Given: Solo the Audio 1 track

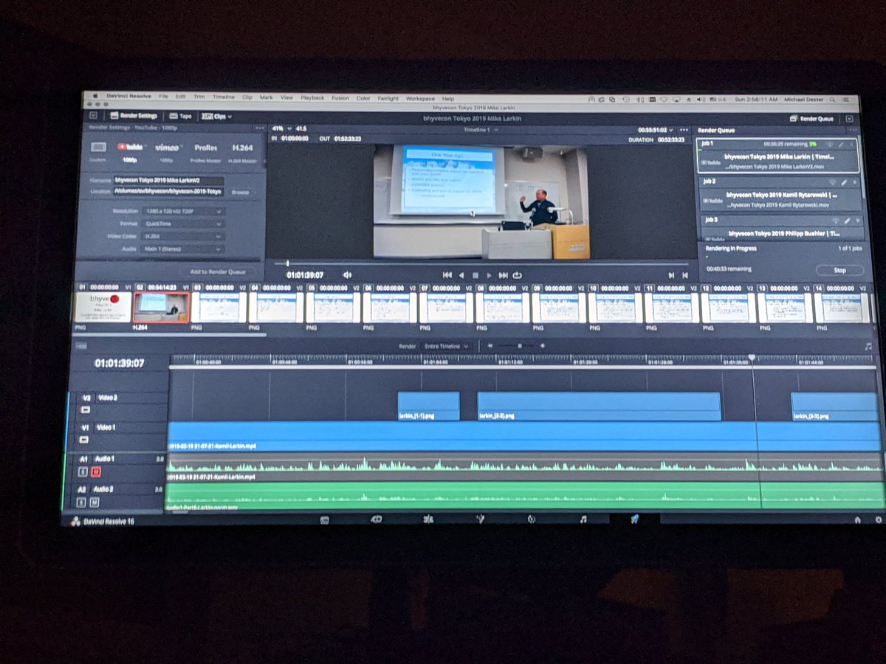Looking at the screenshot, I should [83, 471].
